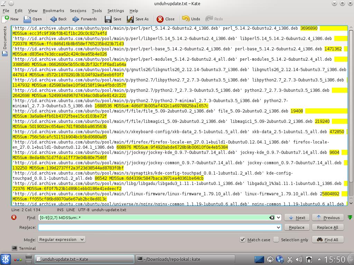Image resolution: width=354 pixels, height=265 pixels.
Task: Click the pager widget in the taskbar
Action: [28, 259]
